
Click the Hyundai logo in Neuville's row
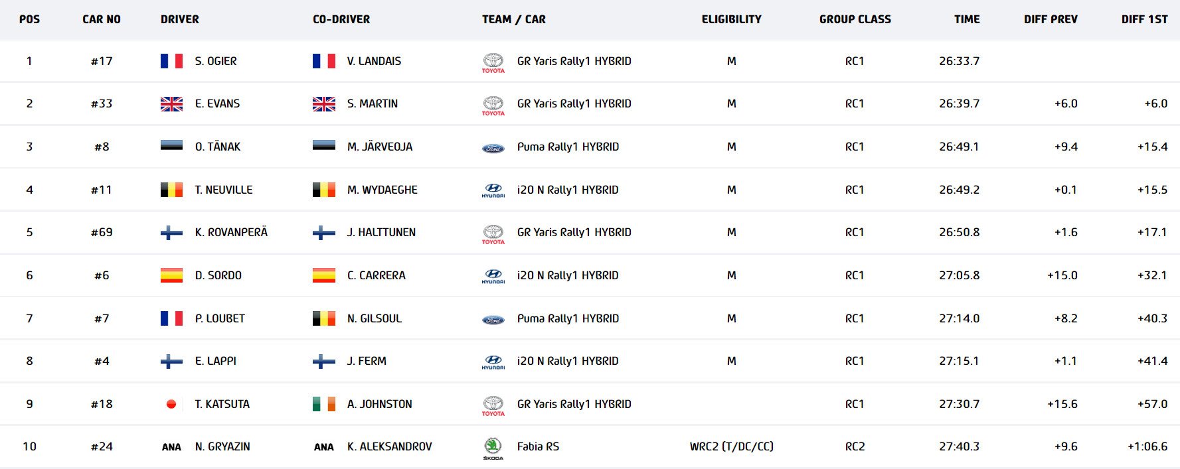[x=493, y=190]
